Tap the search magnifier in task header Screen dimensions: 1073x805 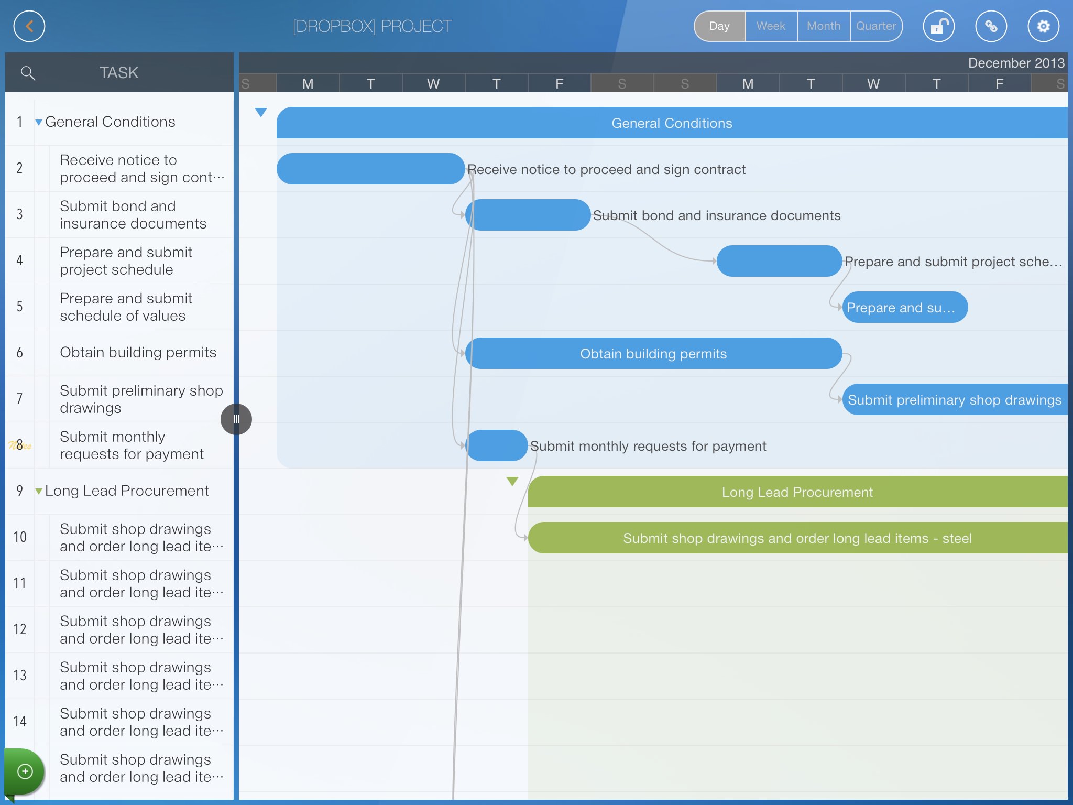[28, 73]
